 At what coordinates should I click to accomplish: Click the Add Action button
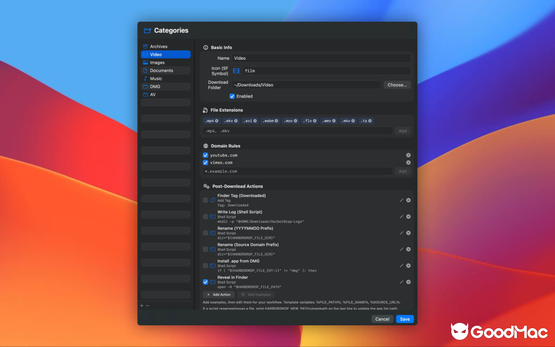[218, 294]
